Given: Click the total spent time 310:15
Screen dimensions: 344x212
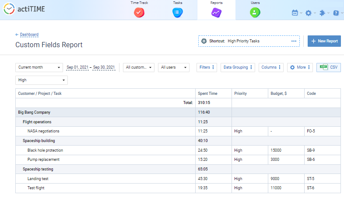Looking at the screenshot, I should point(204,103).
